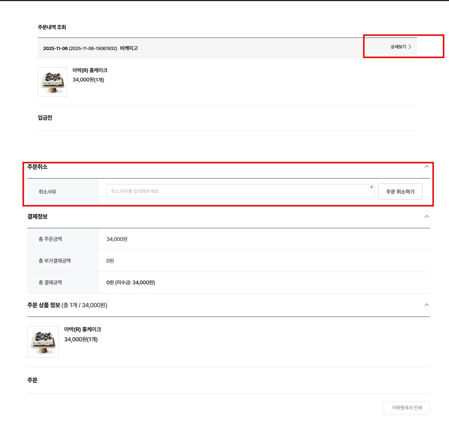Viewport: 449px width, 423px height.
Task: Open 상세보기 order details link
Action: tap(398, 47)
